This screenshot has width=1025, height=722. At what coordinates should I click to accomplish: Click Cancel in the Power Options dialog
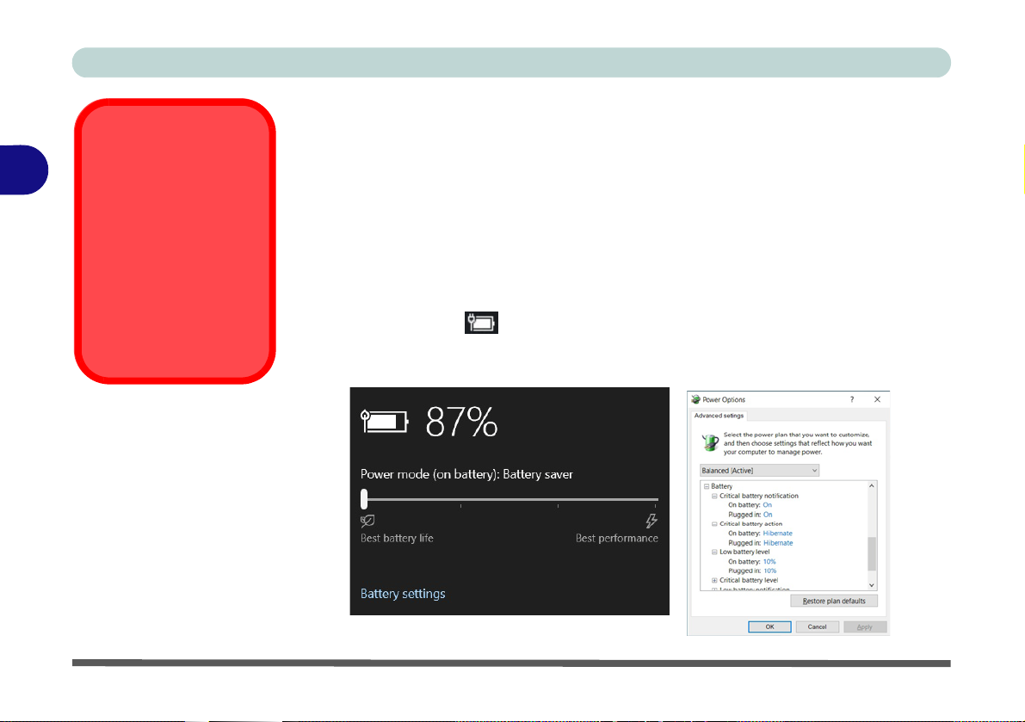[x=817, y=626]
